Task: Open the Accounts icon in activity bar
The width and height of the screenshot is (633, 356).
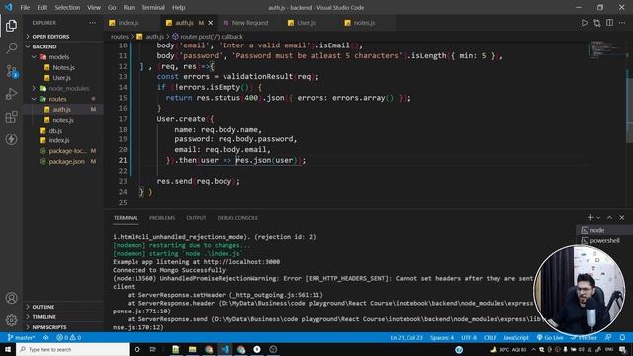Action: 11,298
